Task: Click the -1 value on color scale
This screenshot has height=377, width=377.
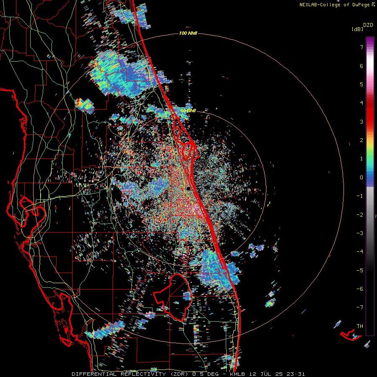Action: pos(360,196)
